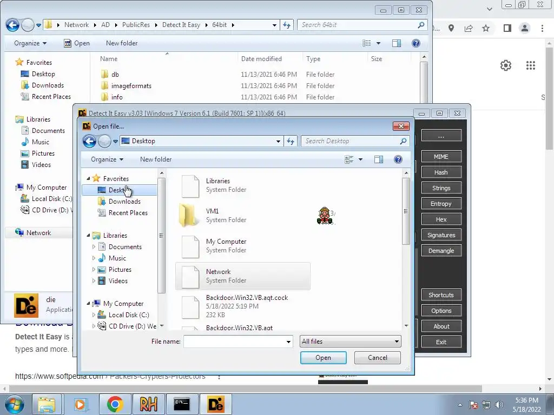Expand Documents node in Open file dialog
This screenshot has height=415, width=554.
coord(94,246)
